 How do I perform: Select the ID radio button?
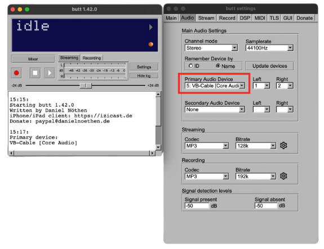190,66
